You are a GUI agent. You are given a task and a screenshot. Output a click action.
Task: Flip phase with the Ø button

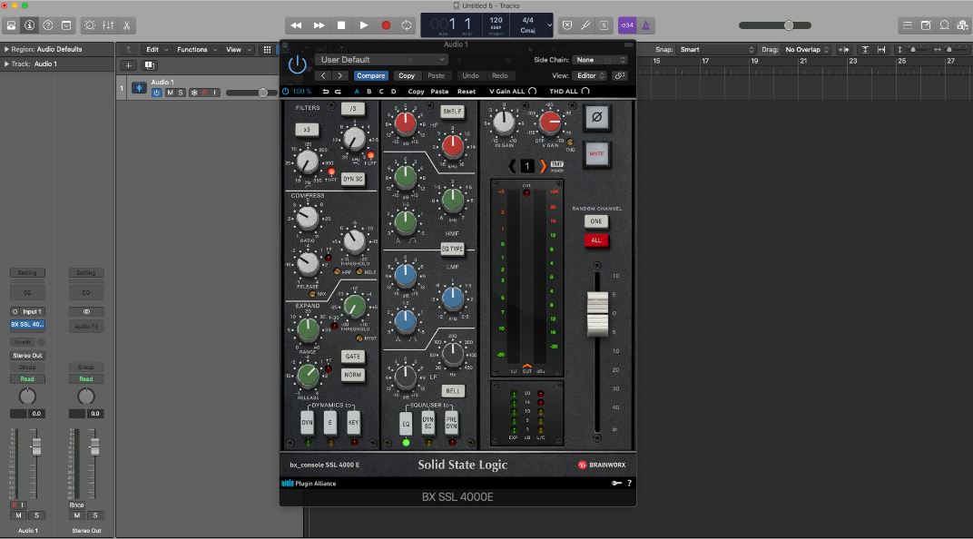[x=597, y=117]
